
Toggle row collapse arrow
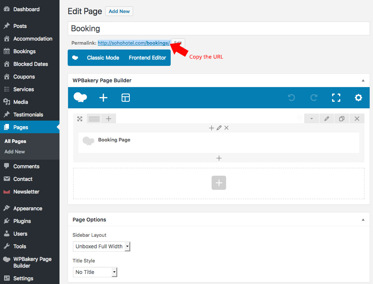312,119
